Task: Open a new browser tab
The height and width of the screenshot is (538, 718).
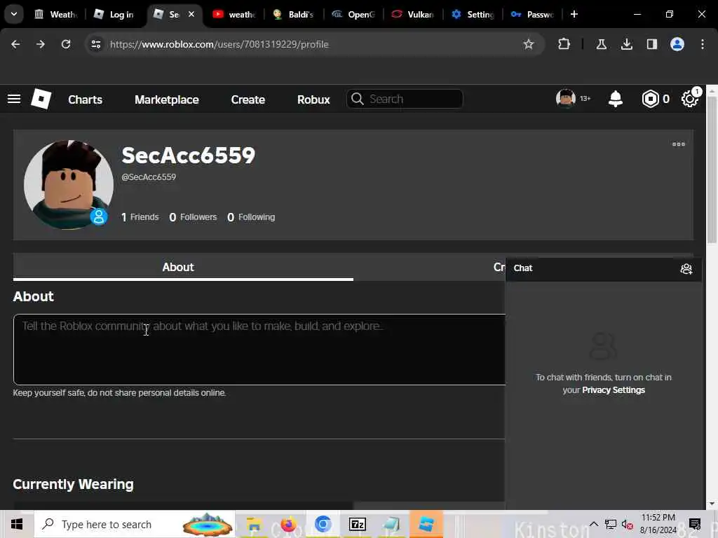Action: (574, 14)
